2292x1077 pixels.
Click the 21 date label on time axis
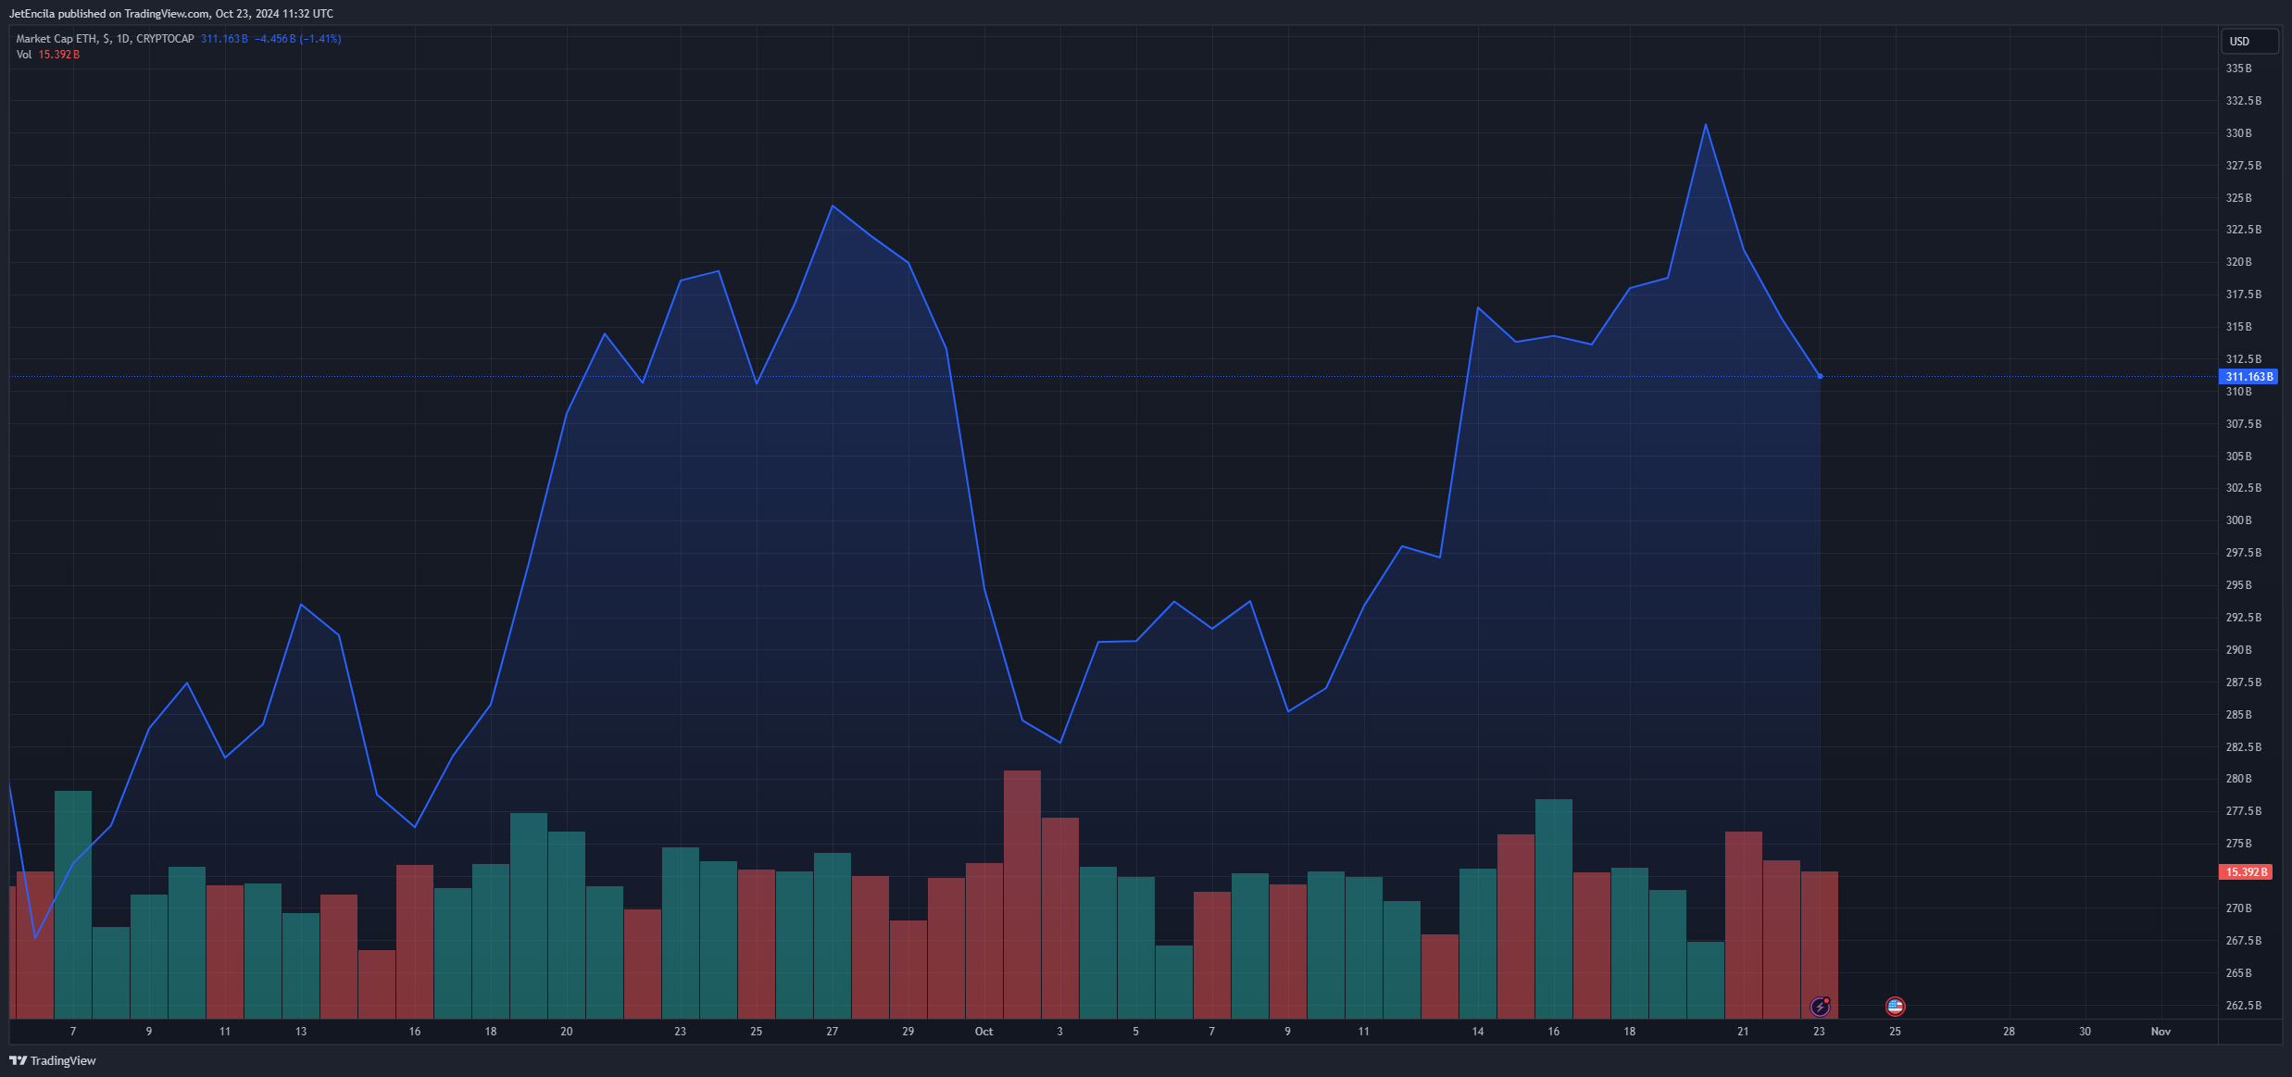1743,1032
